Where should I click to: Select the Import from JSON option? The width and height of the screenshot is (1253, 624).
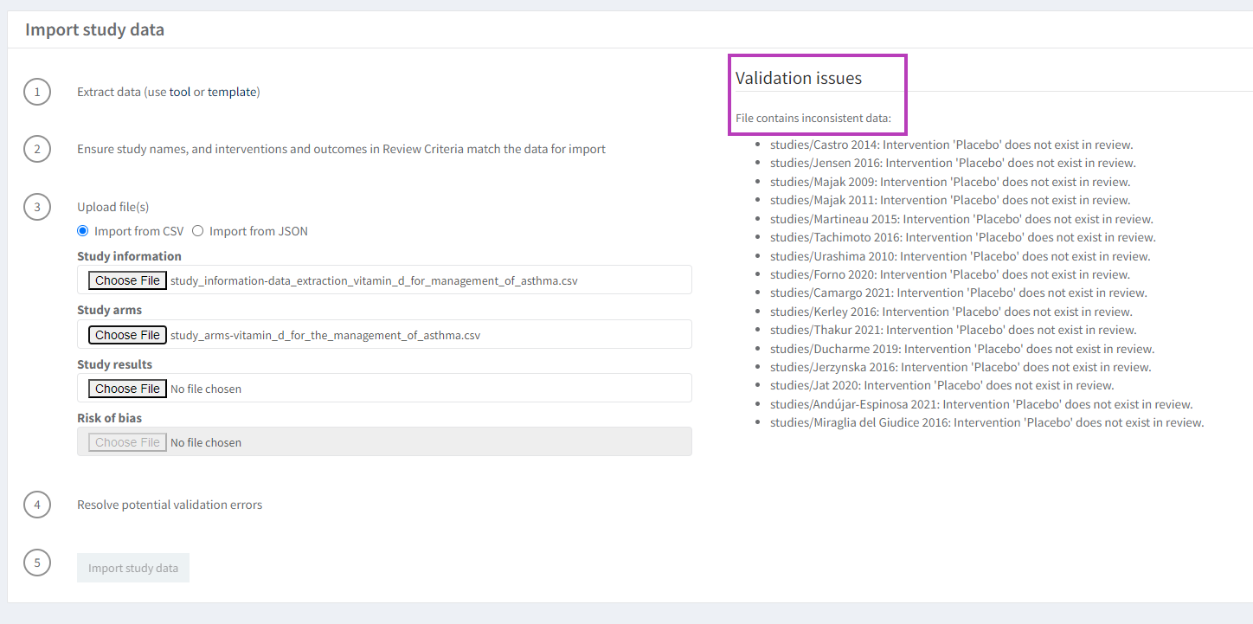(x=198, y=231)
